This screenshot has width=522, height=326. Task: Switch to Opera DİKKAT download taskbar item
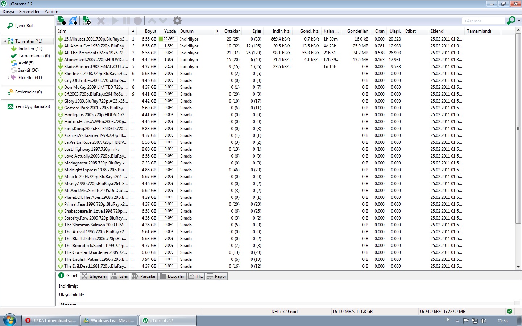click(50, 321)
